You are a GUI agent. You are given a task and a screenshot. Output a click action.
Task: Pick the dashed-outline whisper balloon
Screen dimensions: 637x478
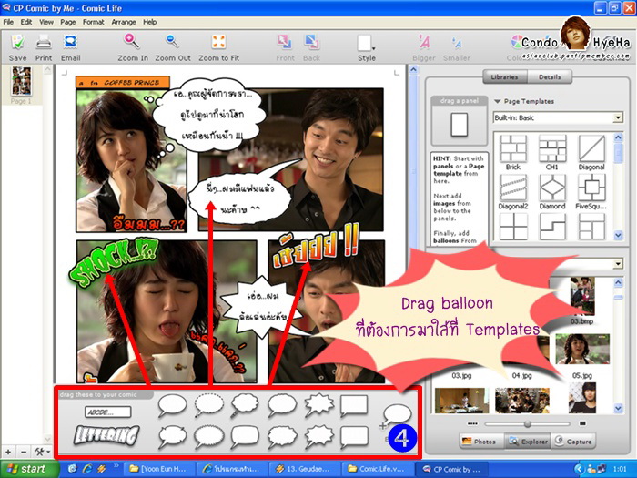point(208,405)
